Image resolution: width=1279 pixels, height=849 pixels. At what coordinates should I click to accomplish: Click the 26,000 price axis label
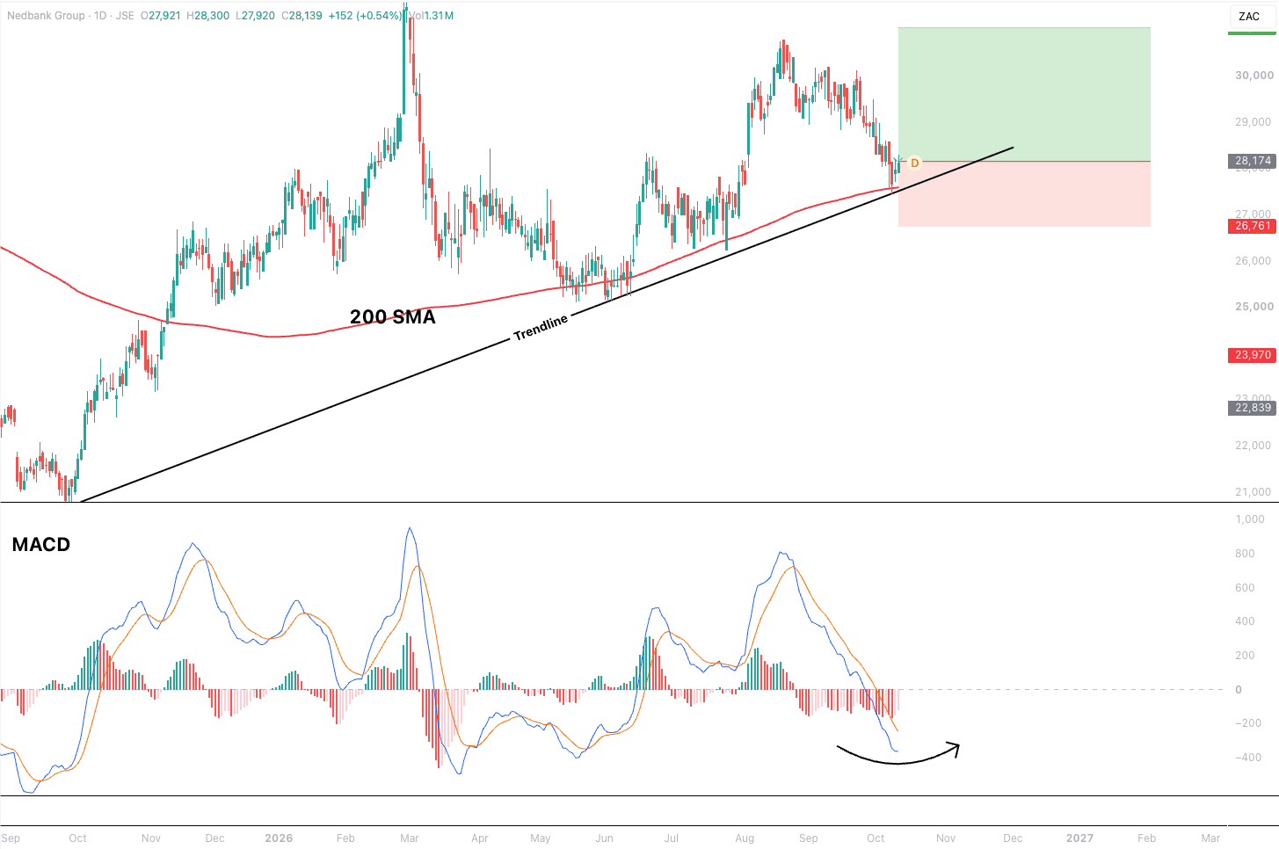1254,261
